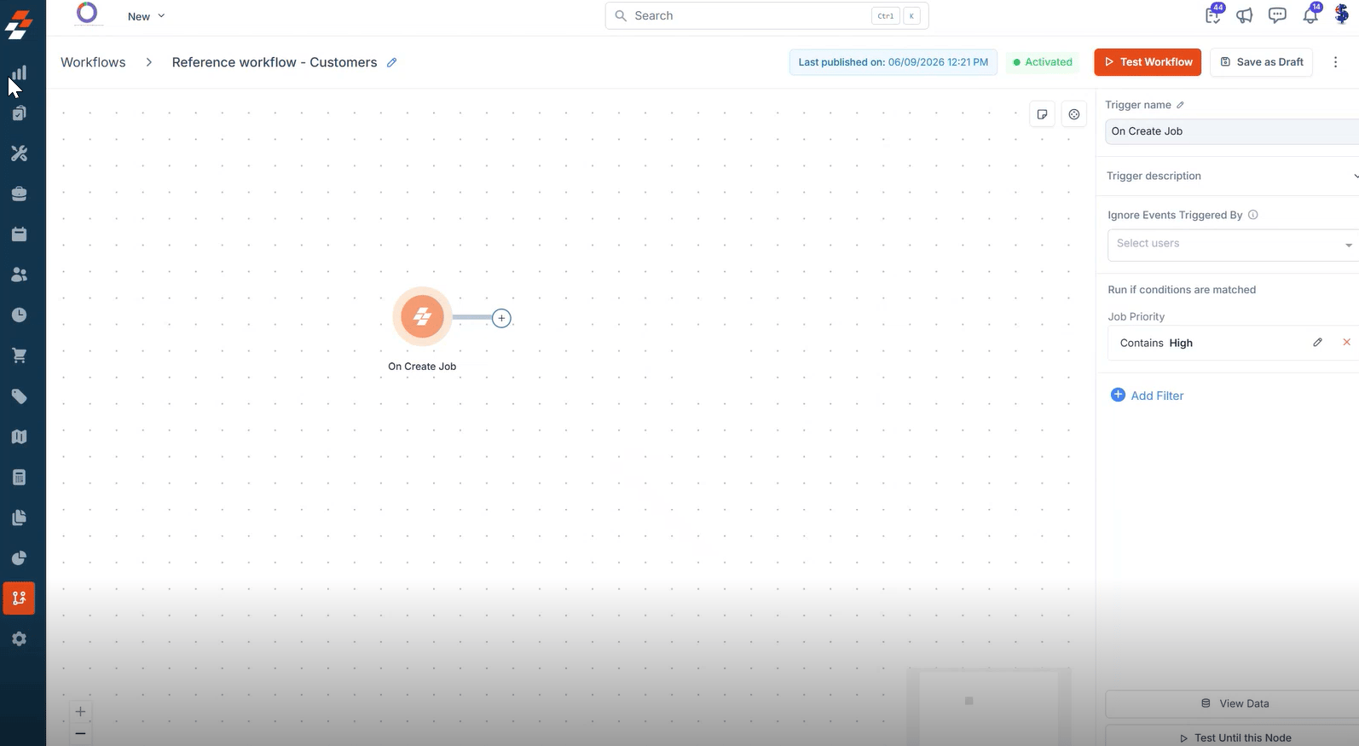This screenshot has height=746, width=1359.
Task: Open the briefcase sidebar icon
Action: pos(19,194)
